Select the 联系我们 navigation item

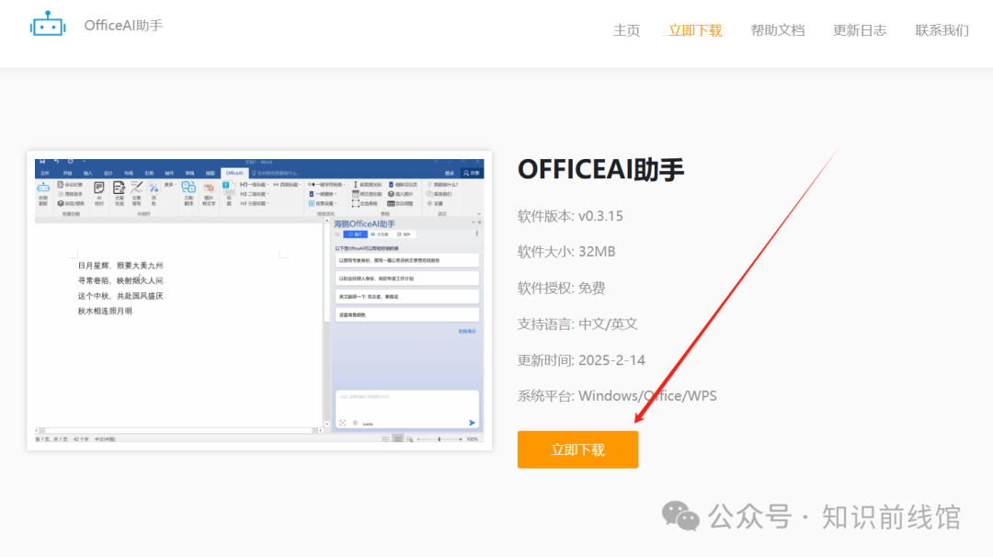[942, 30]
